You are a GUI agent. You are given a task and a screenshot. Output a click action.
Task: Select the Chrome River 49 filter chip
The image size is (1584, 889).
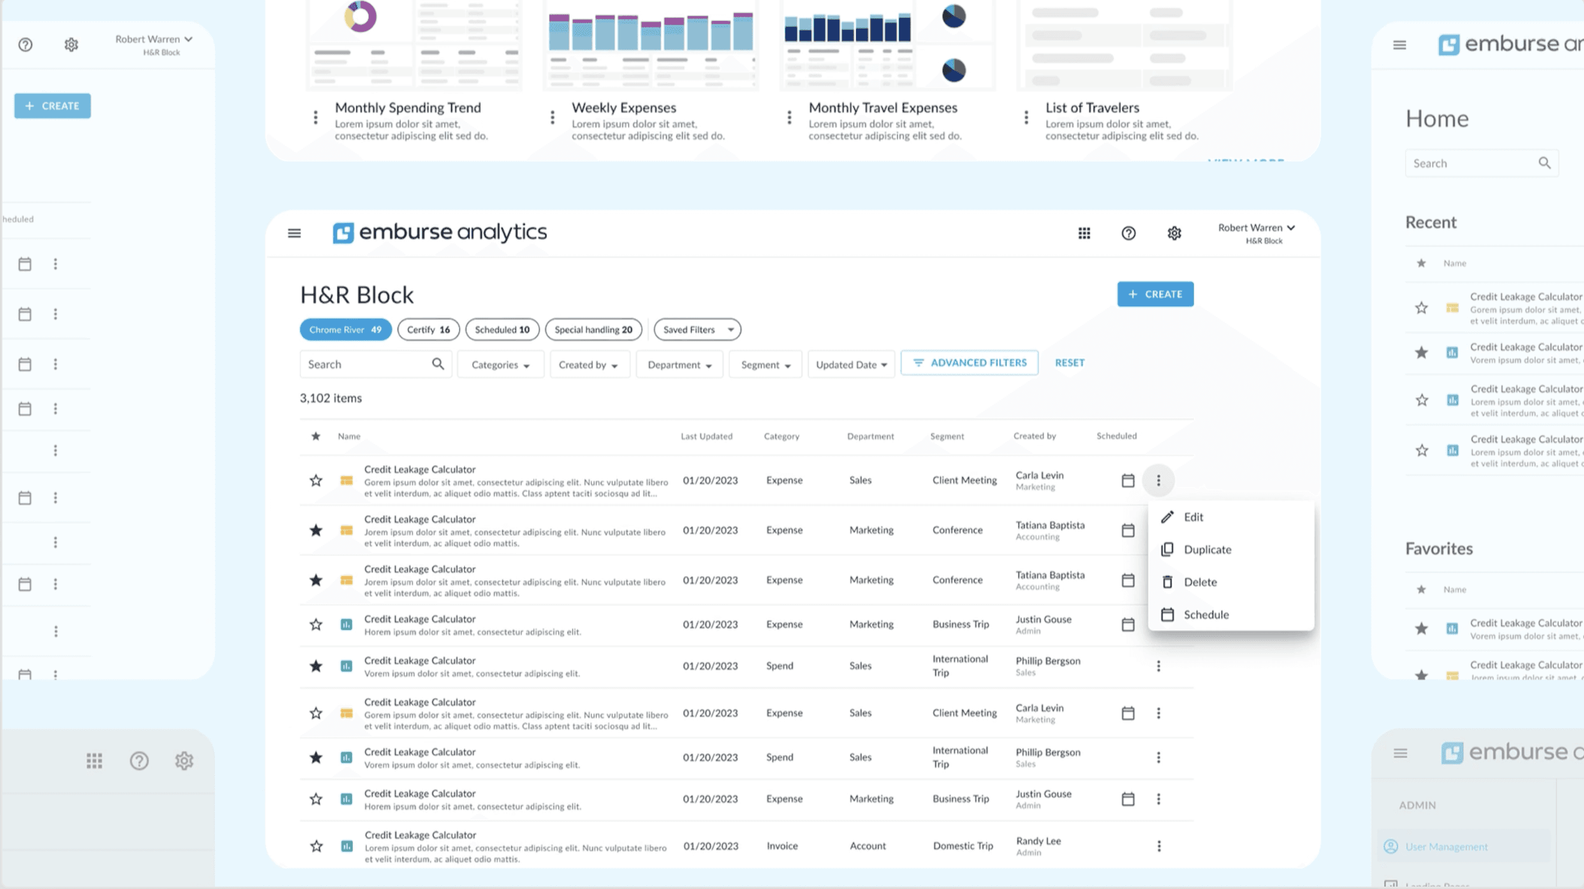[345, 329]
